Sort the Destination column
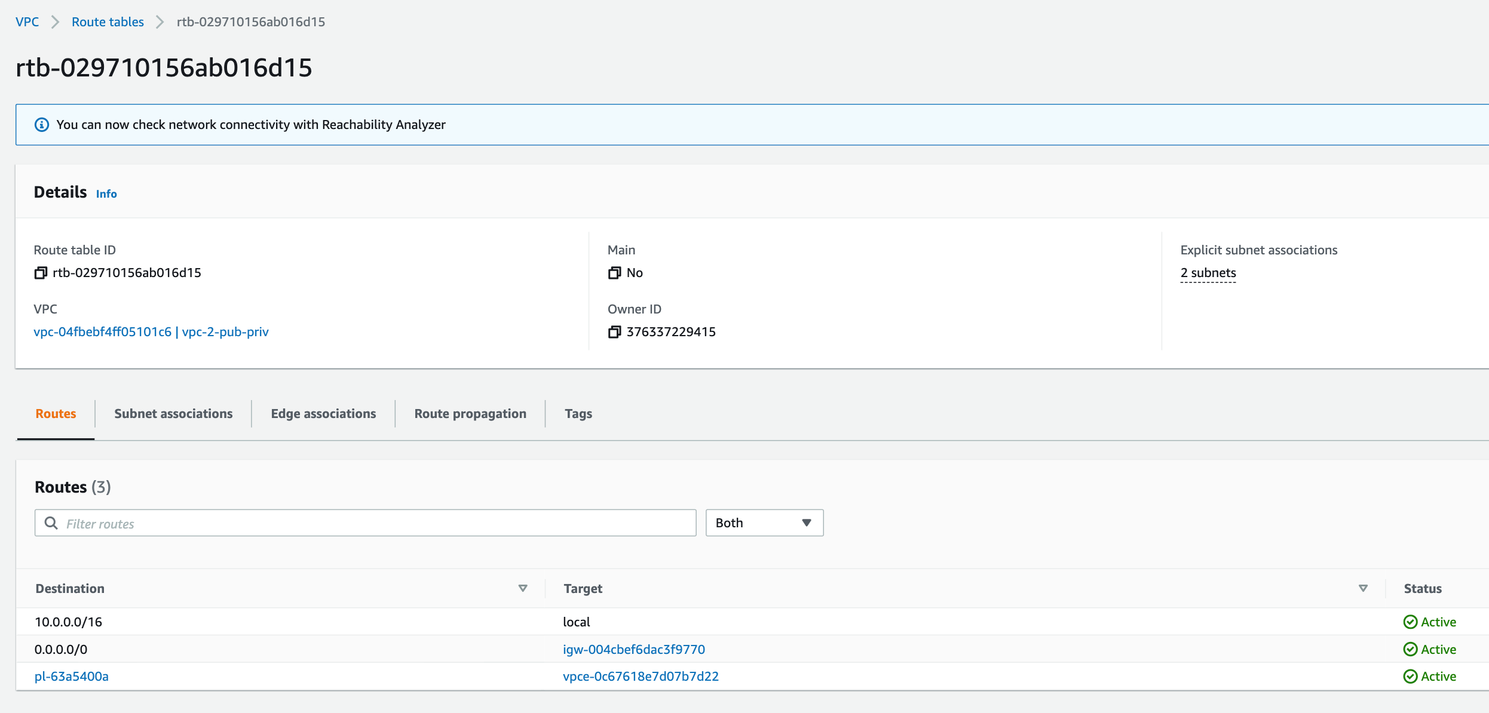 523,588
